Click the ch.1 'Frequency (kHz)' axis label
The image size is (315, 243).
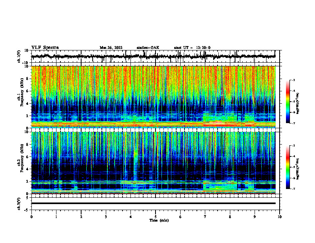(22, 92)
